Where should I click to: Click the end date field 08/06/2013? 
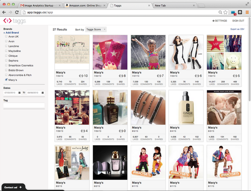coord(35,93)
